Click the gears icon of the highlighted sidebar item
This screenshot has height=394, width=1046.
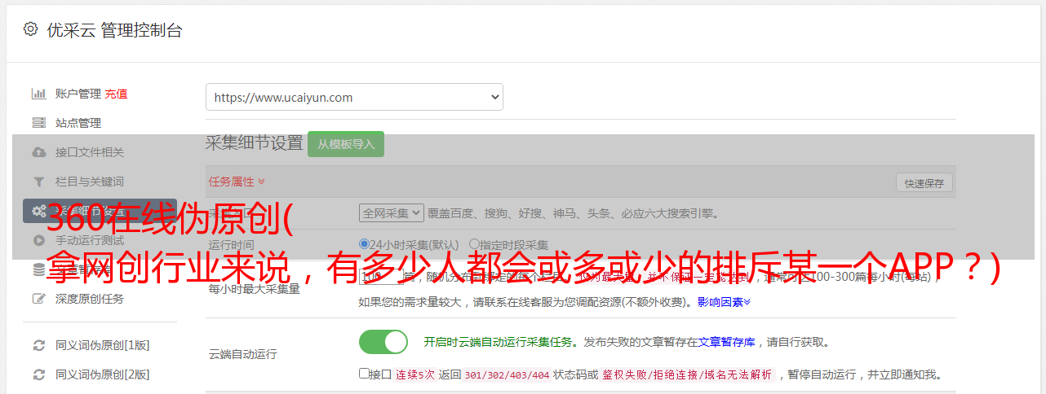click(x=38, y=211)
